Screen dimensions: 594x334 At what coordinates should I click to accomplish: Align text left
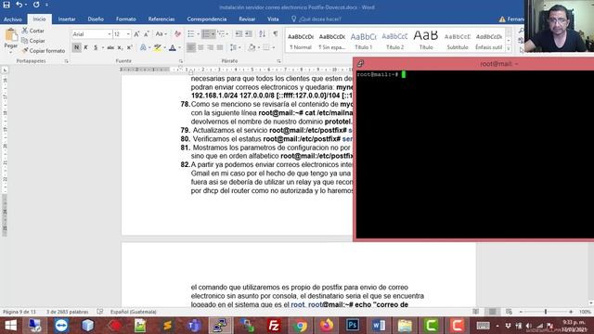pyautogui.click(x=191, y=47)
